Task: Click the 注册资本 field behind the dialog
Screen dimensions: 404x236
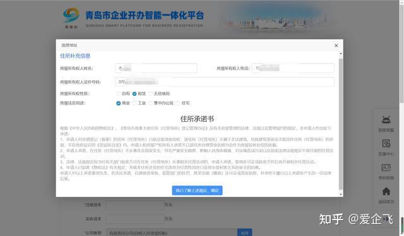Action: [x=134, y=205]
